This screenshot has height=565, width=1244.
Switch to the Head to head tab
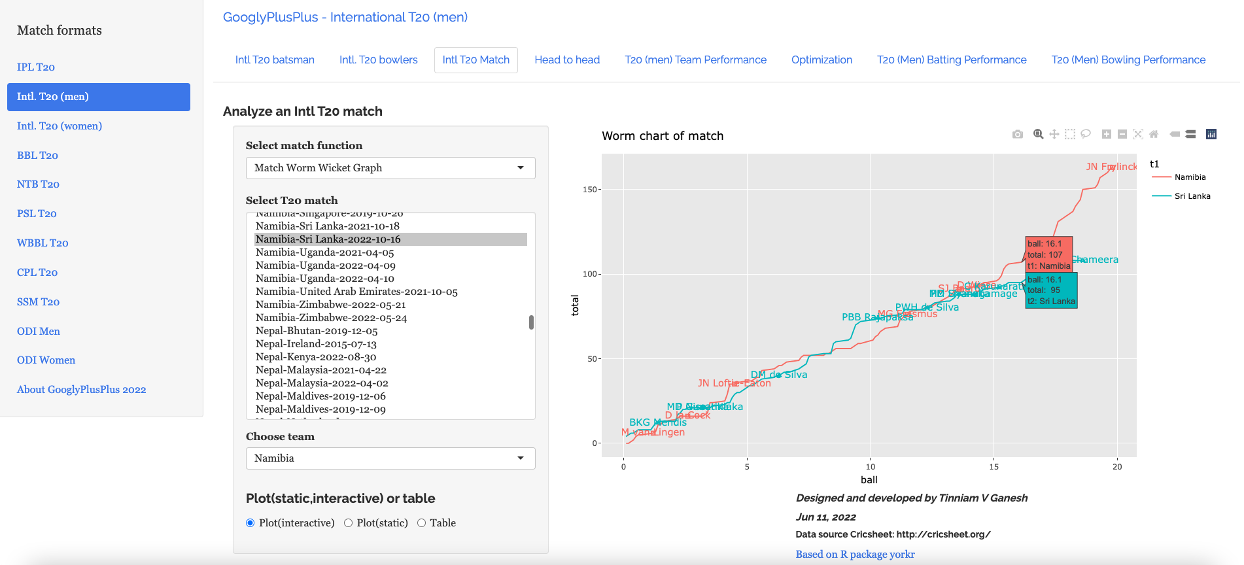point(566,60)
